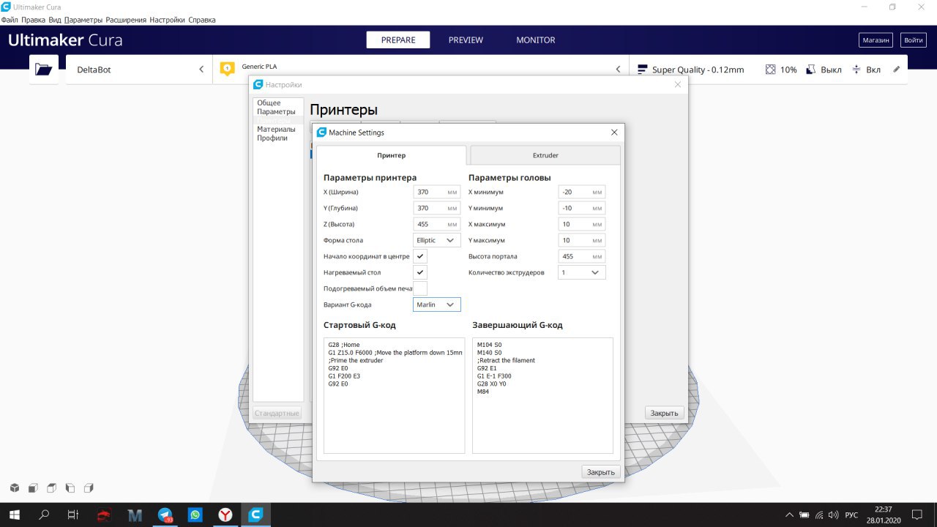Image resolution: width=937 pixels, height=527 pixels.
Task: Open Yandex browser from taskbar
Action: 225,515
